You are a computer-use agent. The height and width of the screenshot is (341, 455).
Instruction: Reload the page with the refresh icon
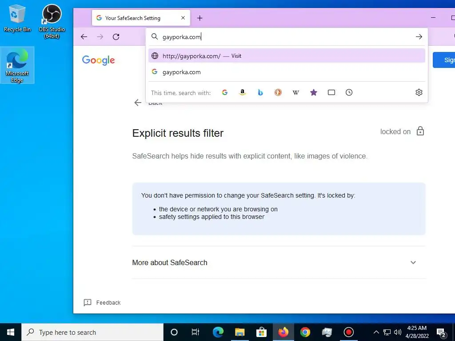[x=116, y=37]
